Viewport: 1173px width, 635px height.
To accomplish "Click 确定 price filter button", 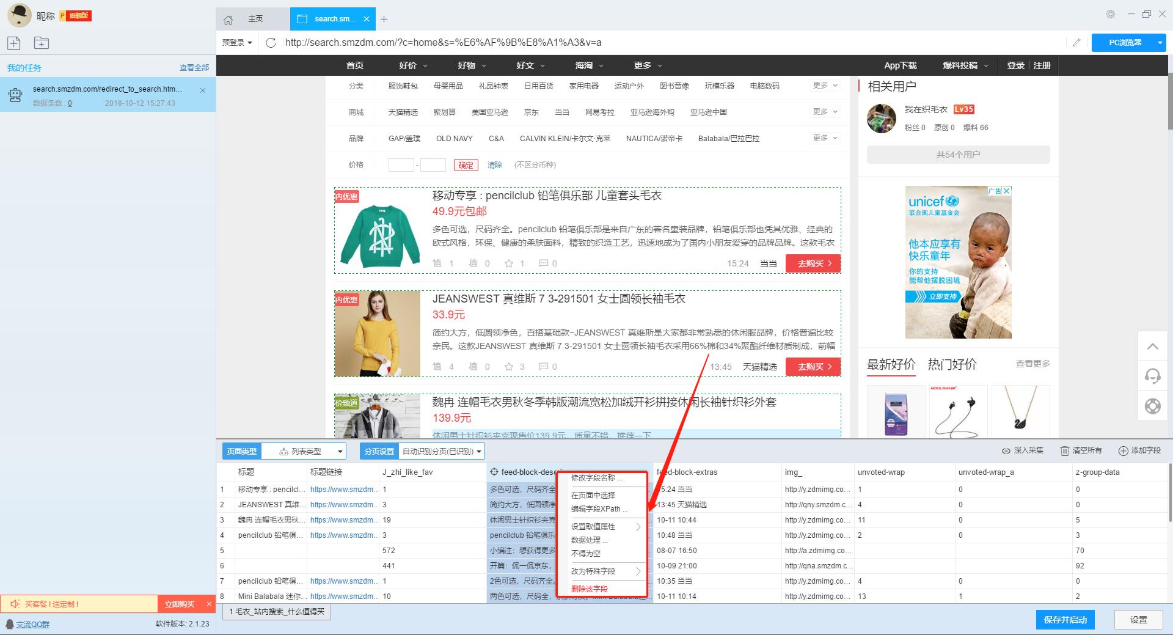I will (x=466, y=165).
